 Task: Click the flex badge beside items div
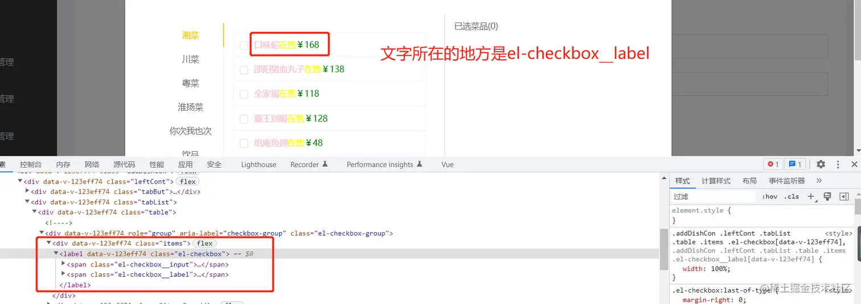[205, 243]
